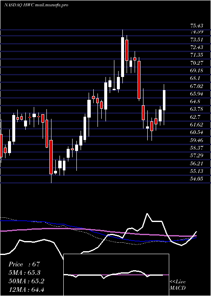The height and width of the screenshot is (296, 211).
Task: Click the 65.94 price axis label
Action: (196, 93)
